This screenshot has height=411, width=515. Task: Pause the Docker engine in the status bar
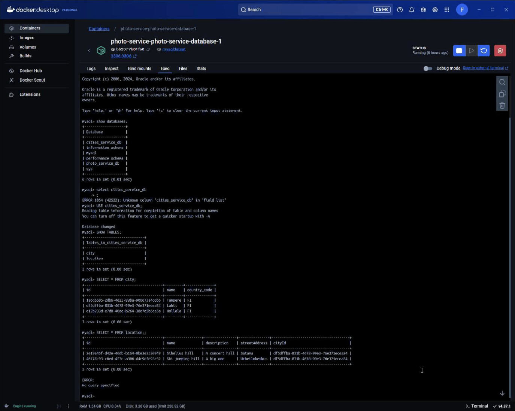tap(59, 406)
